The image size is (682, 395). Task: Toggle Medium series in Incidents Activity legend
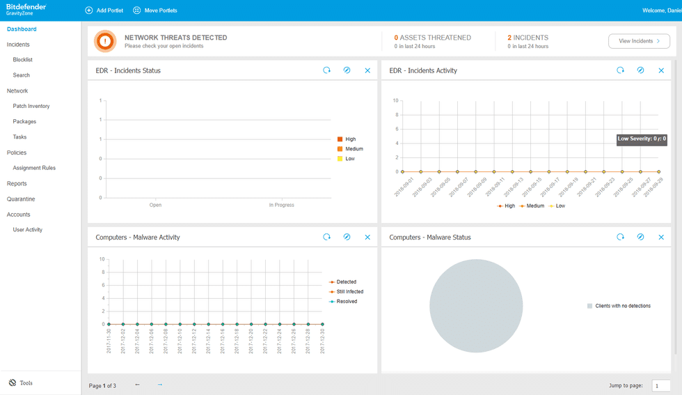click(x=532, y=206)
